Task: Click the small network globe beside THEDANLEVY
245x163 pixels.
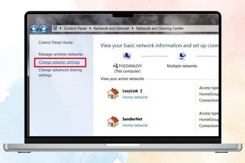Action: (x=116, y=66)
